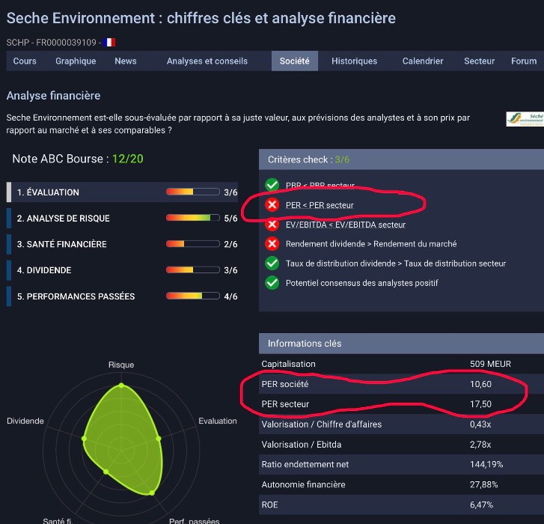
Task: Click the Évaluation 3/6 score bar
Action: 193,192
